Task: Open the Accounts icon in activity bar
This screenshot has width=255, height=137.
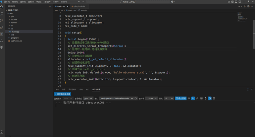Action: (x=2, y=132)
